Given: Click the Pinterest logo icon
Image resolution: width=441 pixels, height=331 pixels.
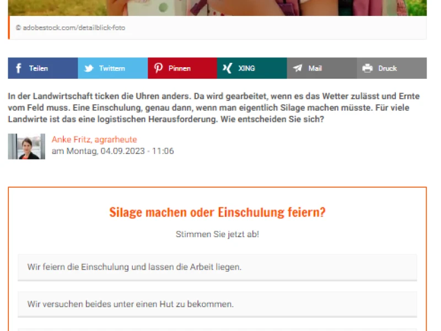Looking at the screenshot, I should (158, 68).
